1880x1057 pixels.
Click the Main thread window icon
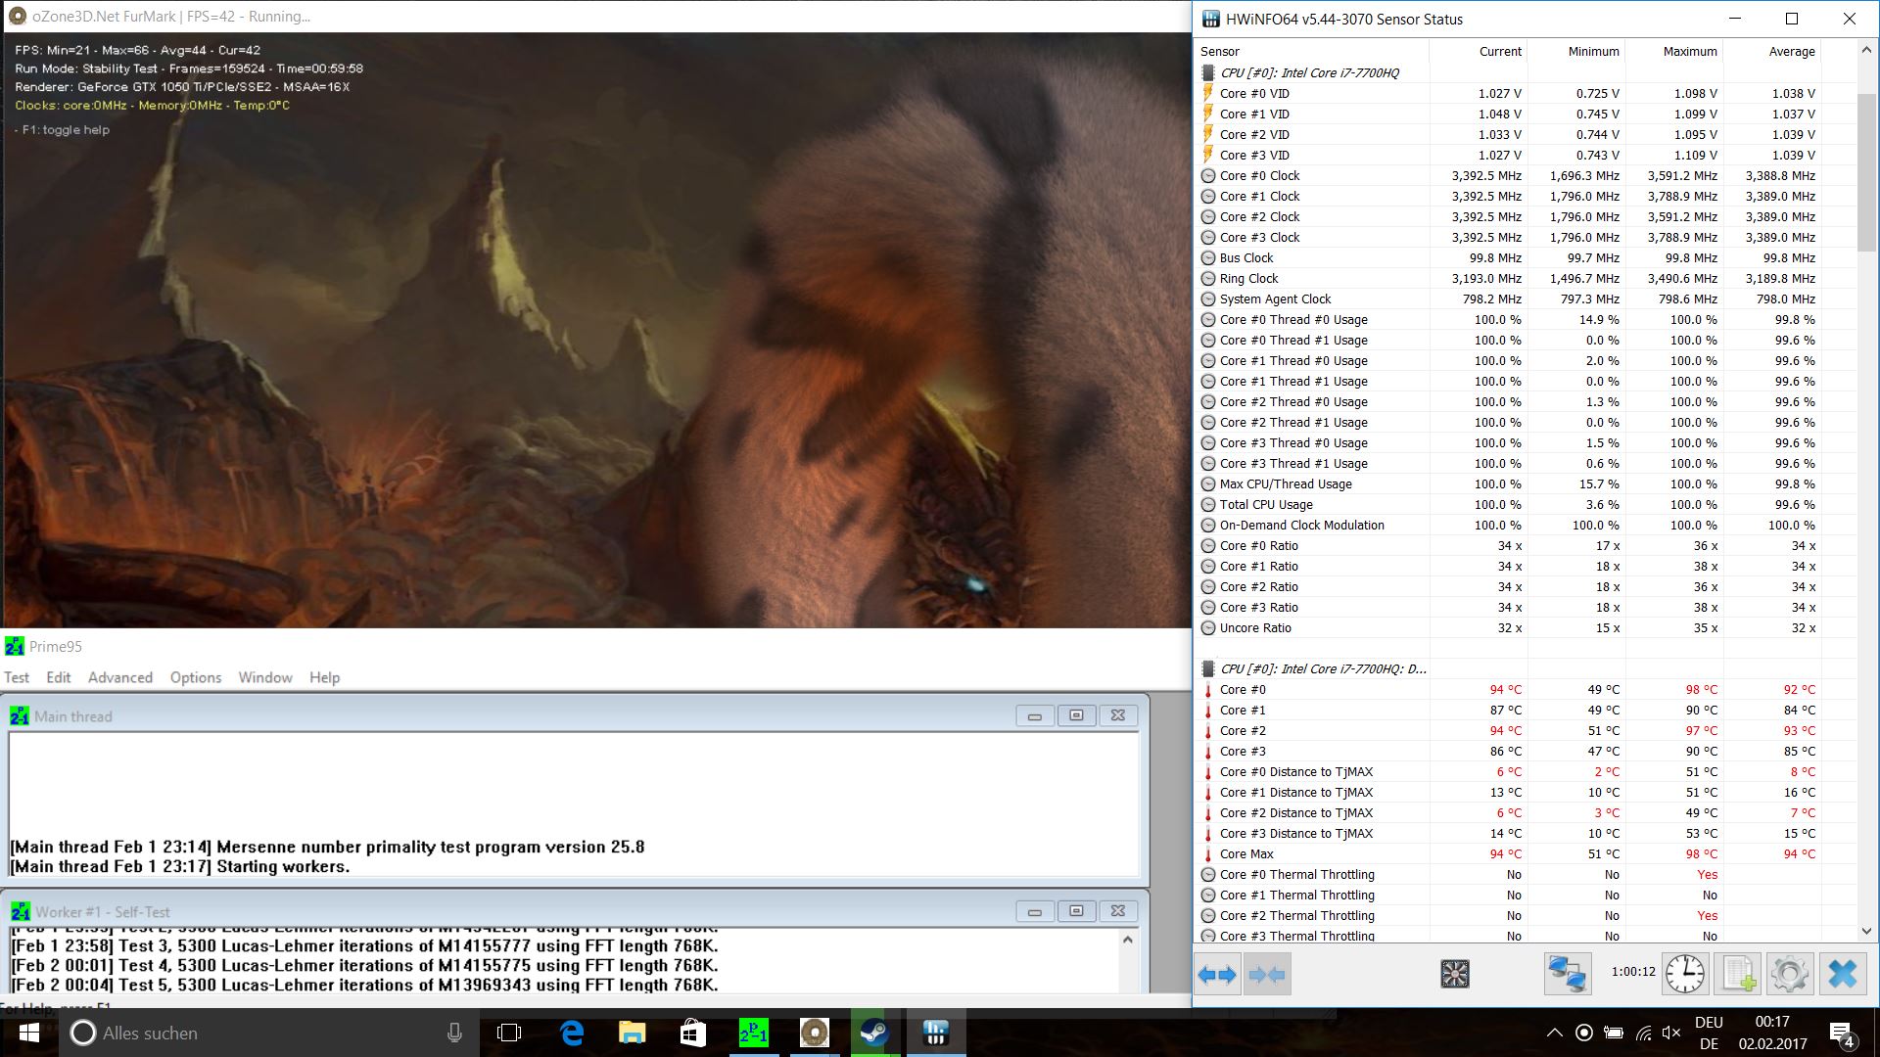[20, 716]
